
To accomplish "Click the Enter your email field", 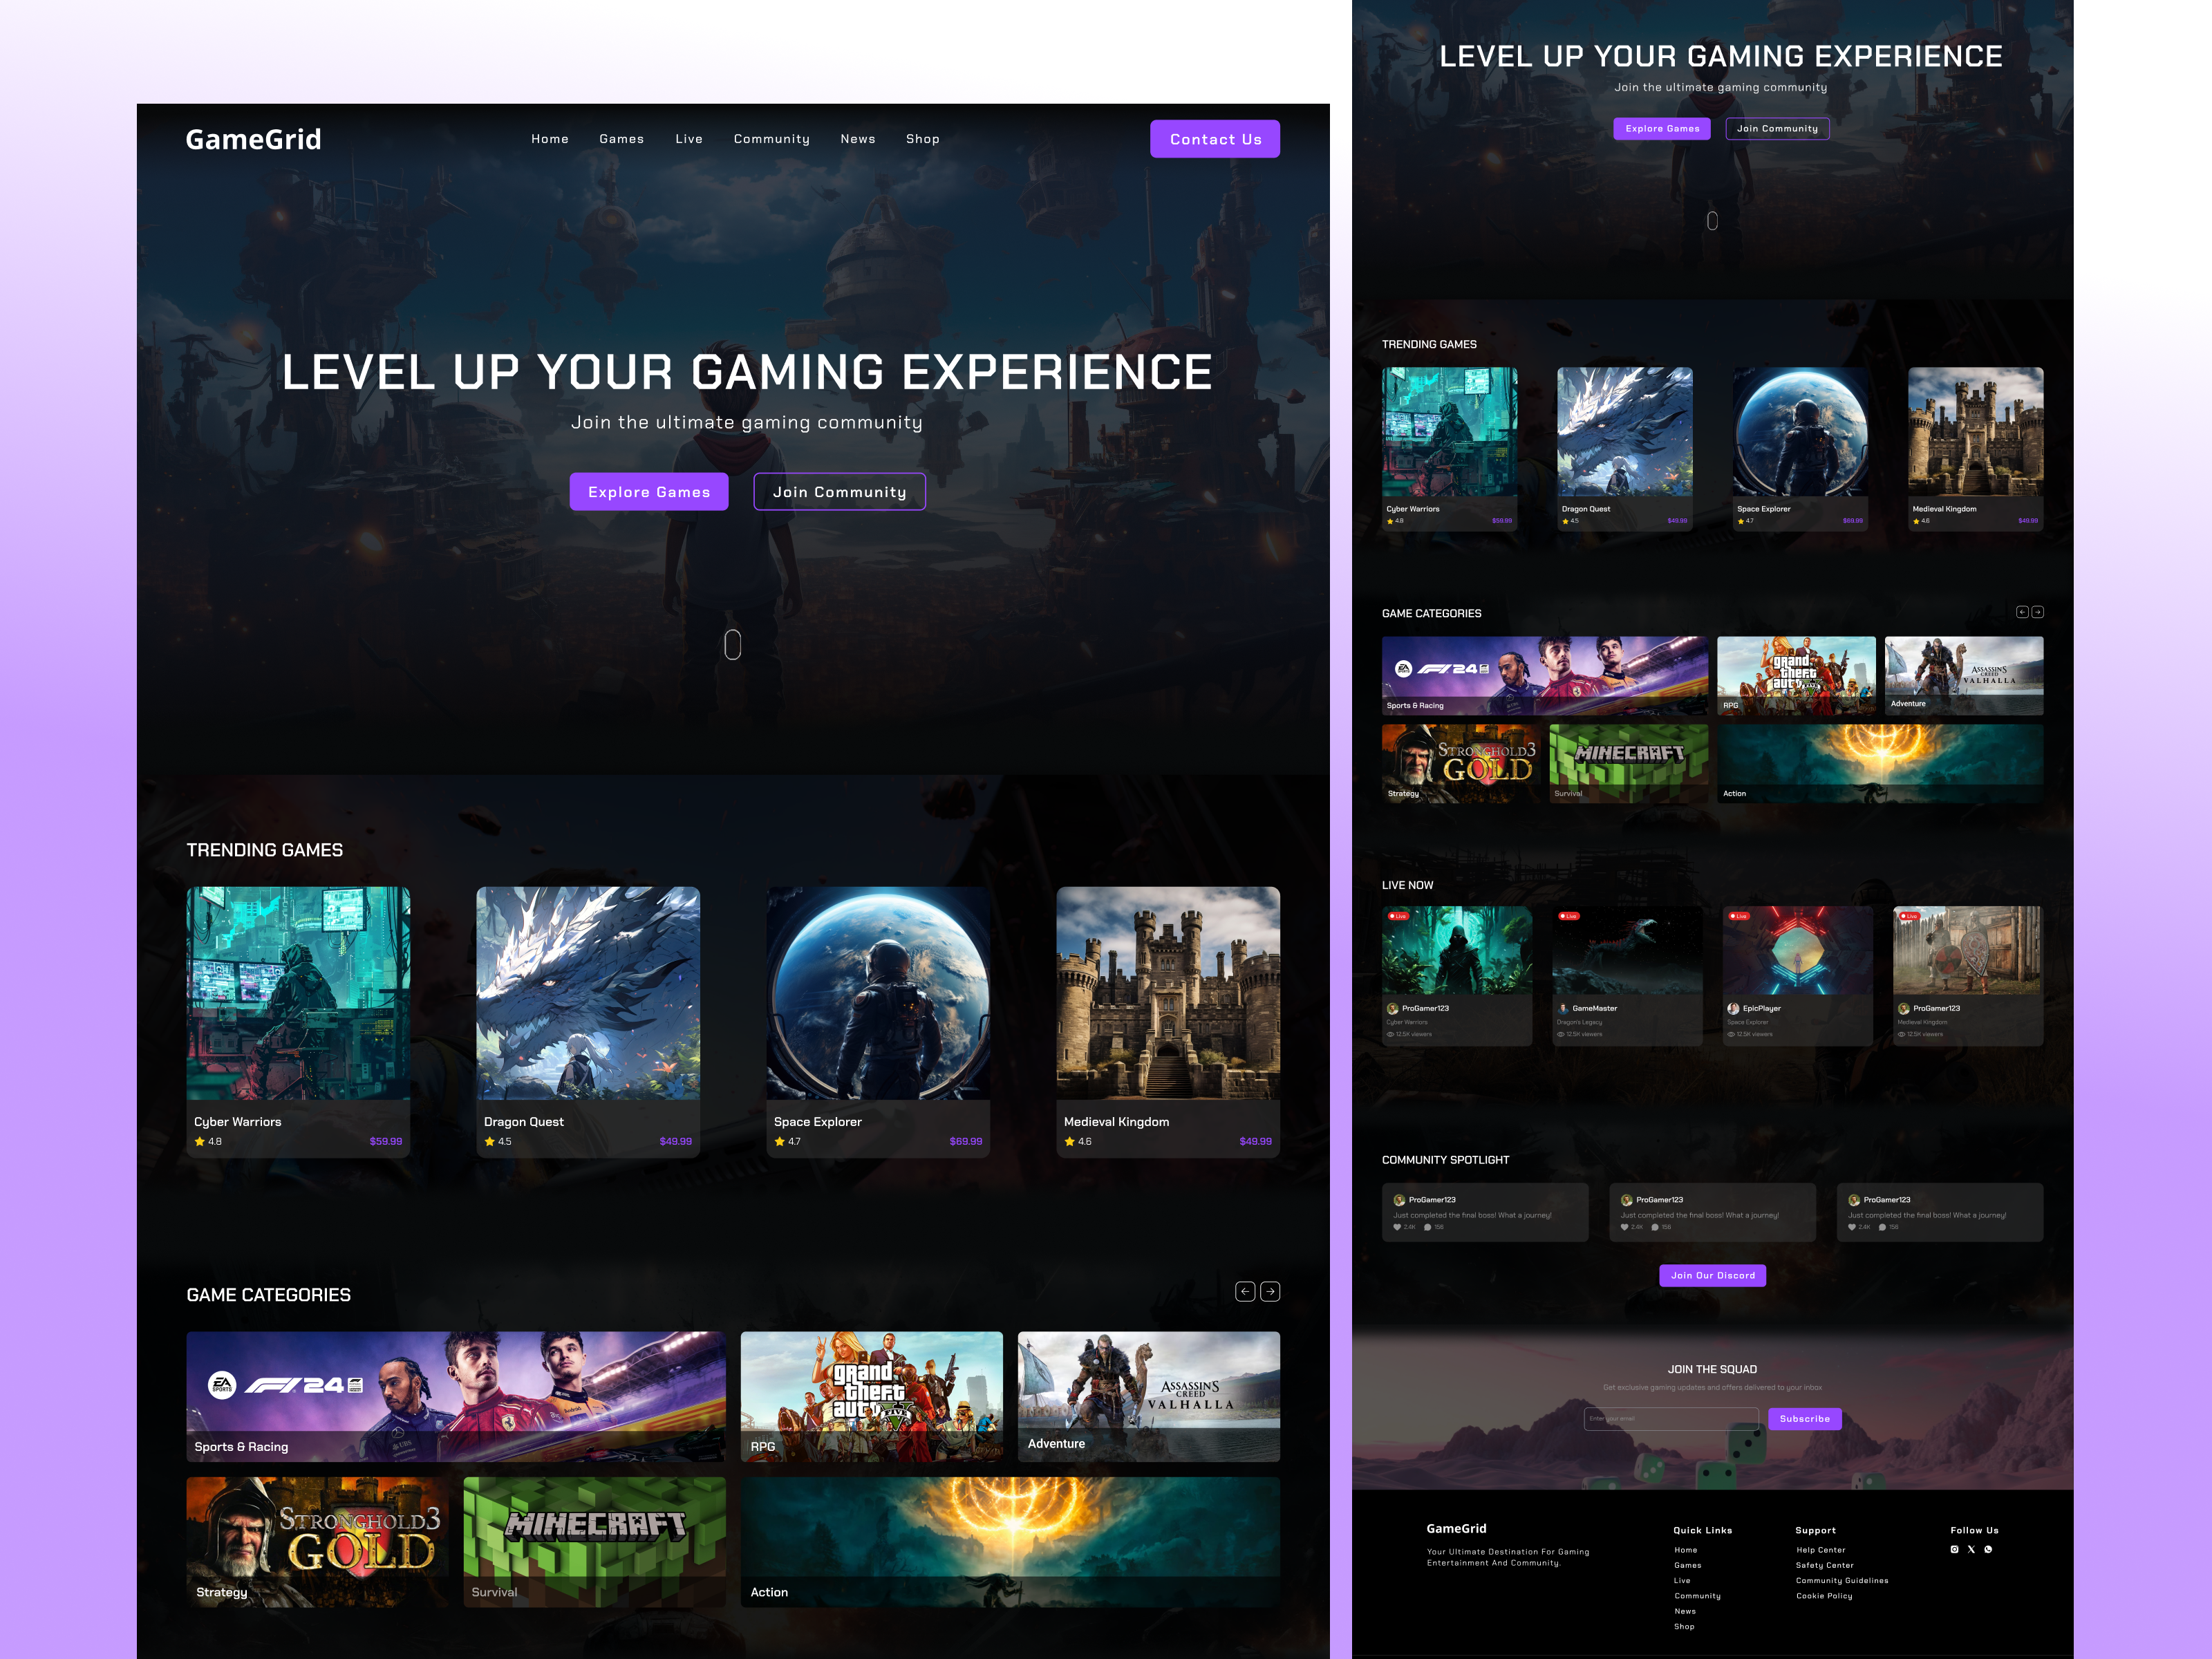I will [1672, 1418].
